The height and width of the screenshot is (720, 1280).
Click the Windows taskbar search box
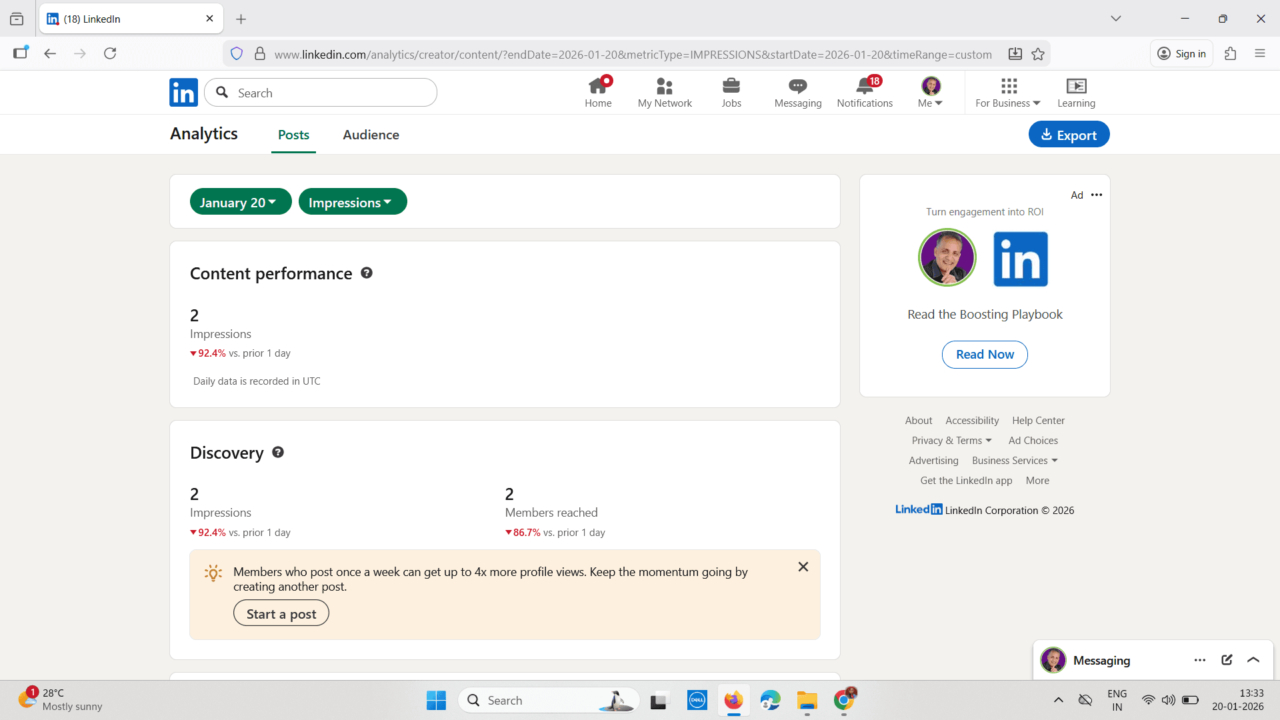(549, 700)
